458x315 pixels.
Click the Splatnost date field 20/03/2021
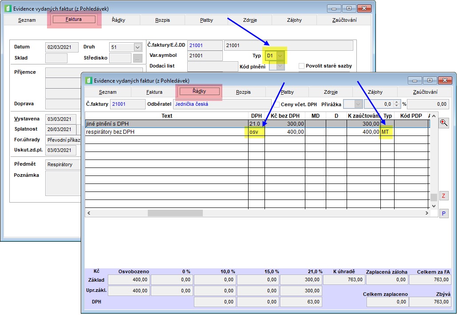point(60,129)
